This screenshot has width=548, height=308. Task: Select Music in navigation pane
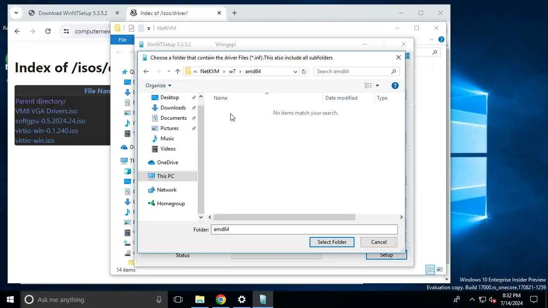tap(167, 139)
